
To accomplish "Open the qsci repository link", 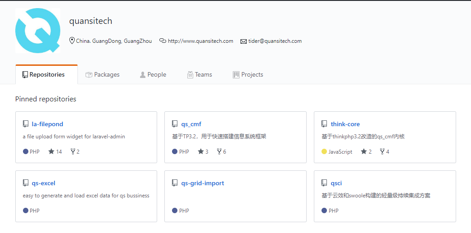I will point(336,183).
